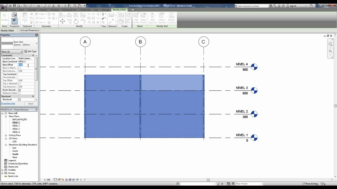
Task: Click the favorites star icon in title bar
Action: [x=283, y=6]
